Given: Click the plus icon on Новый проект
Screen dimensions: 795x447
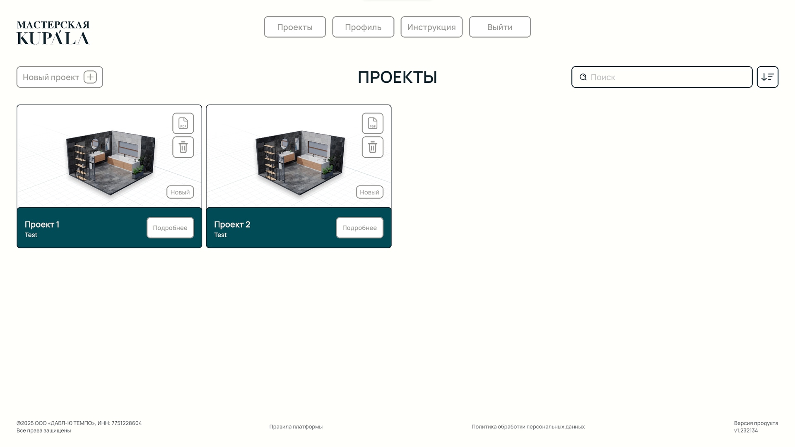Looking at the screenshot, I should point(91,77).
